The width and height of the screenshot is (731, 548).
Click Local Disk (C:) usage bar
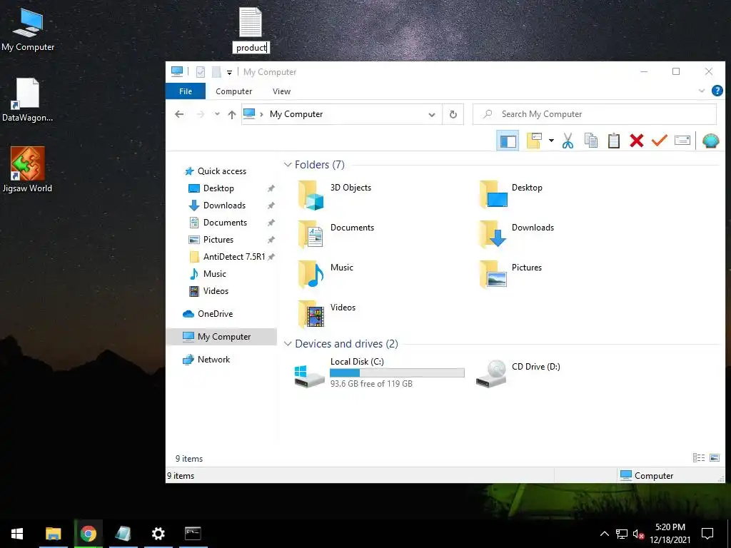[x=397, y=372]
